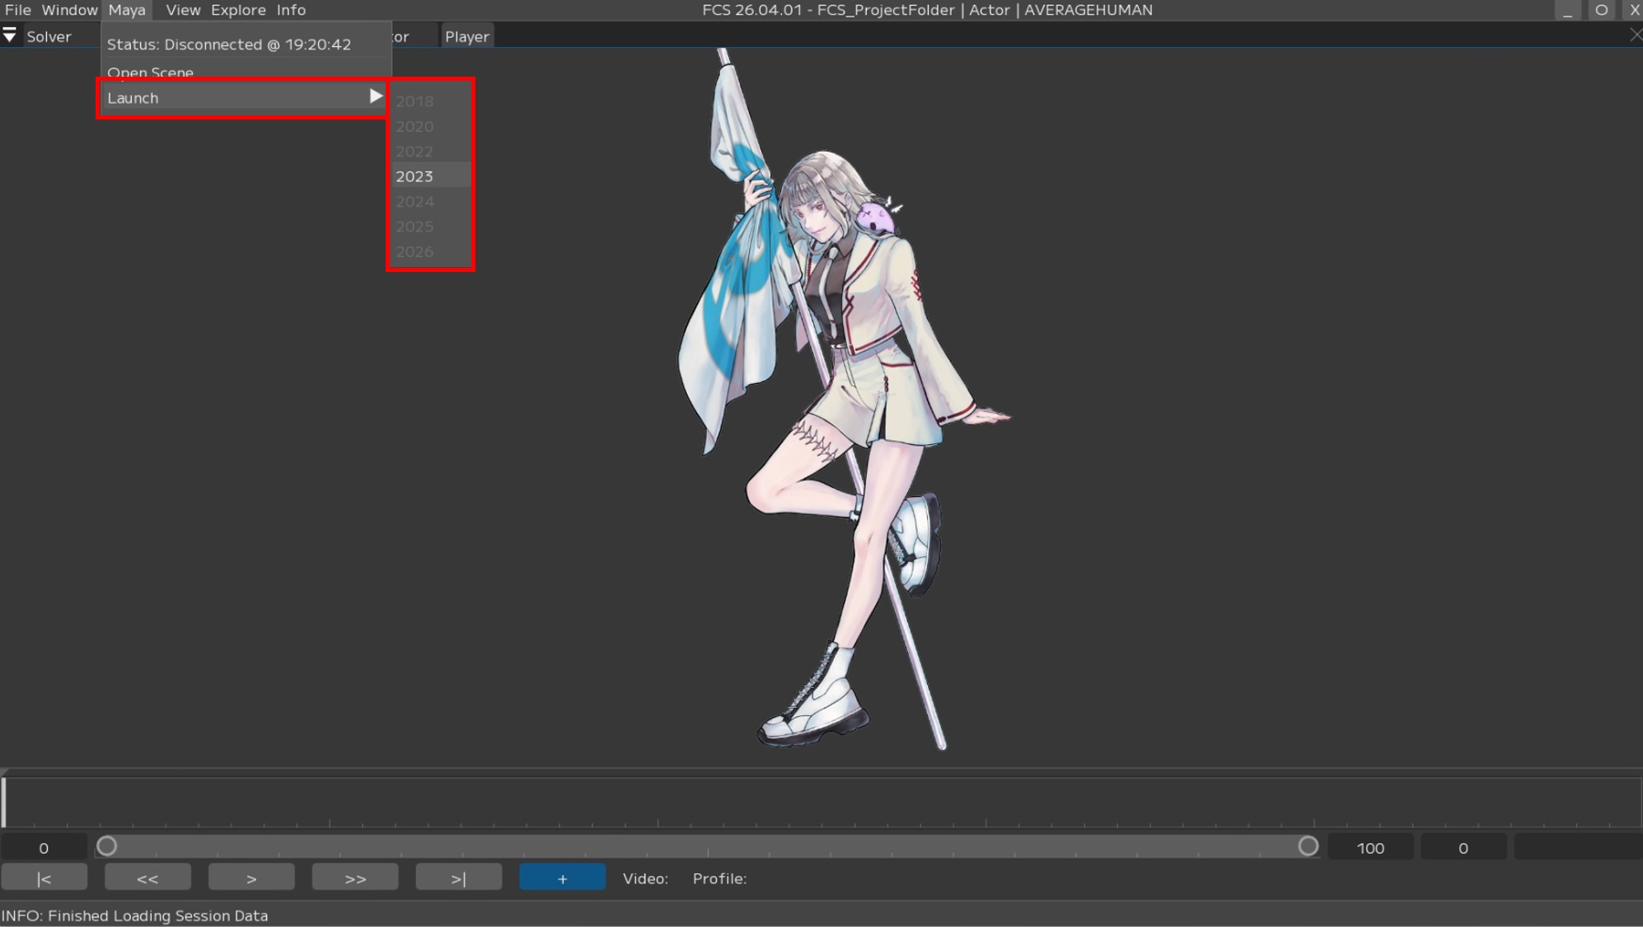Viewport: 1643px width, 927px height.
Task: Open the Explore menu
Action: (x=238, y=10)
